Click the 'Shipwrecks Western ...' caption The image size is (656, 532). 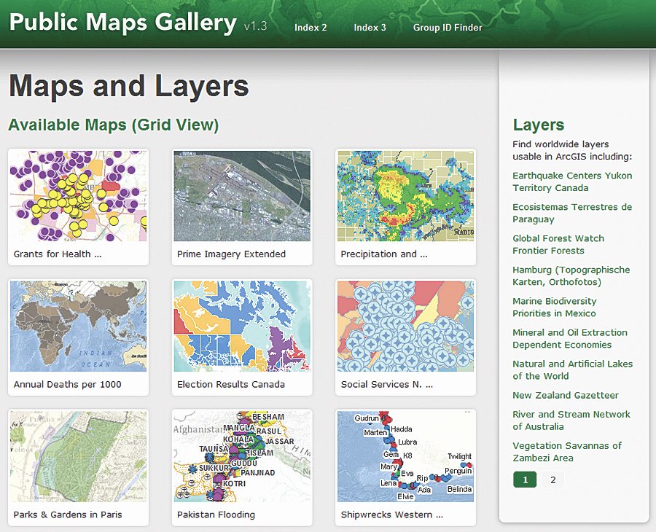[392, 515]
